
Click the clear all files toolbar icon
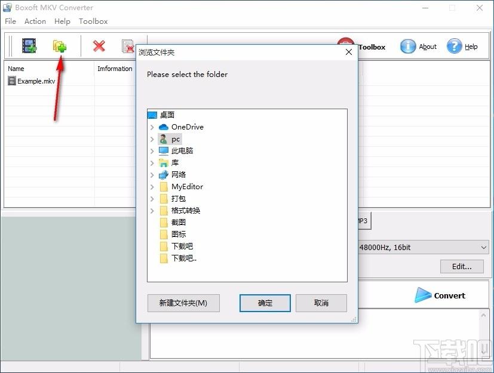pyautogui.click(x=128, y=47)
